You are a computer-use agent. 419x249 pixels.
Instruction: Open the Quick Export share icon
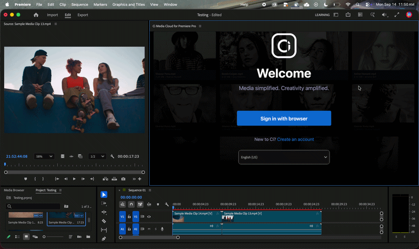tap(348, 15)
